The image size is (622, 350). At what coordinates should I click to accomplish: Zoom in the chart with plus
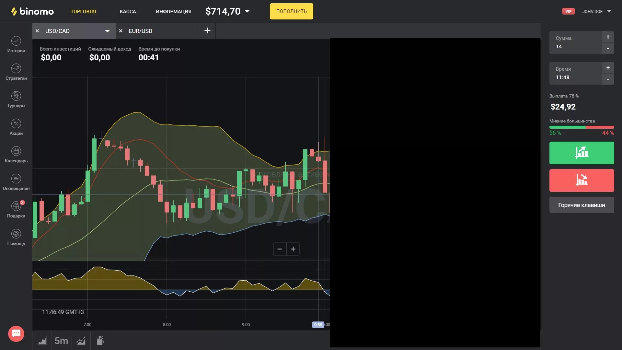point(293,249)
